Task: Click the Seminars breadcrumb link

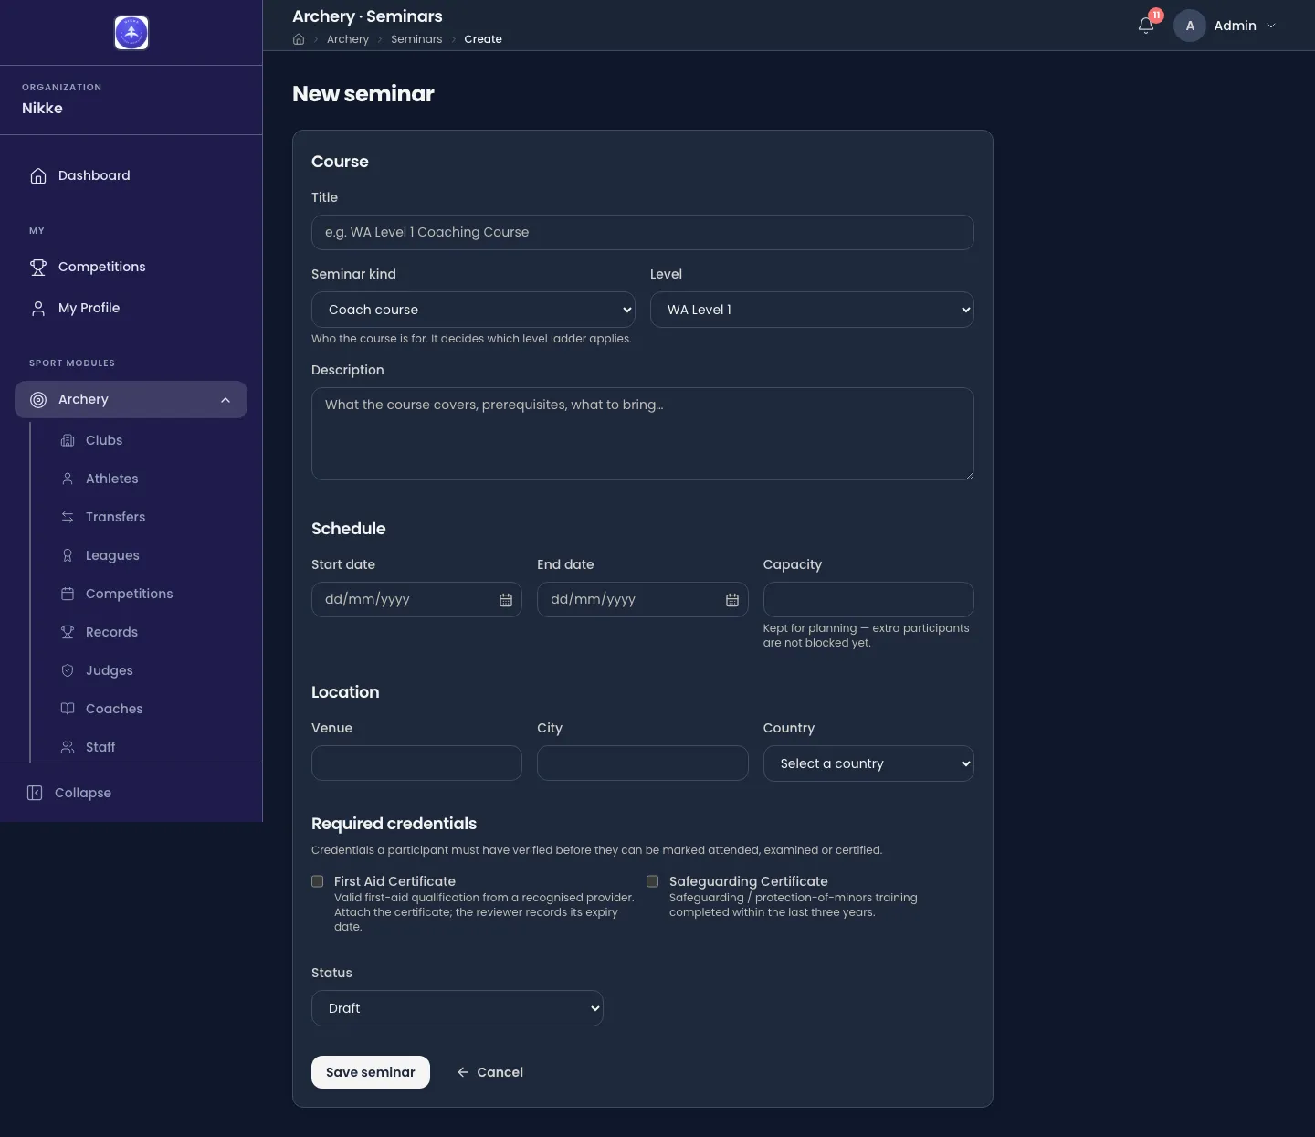Action: 416,39
